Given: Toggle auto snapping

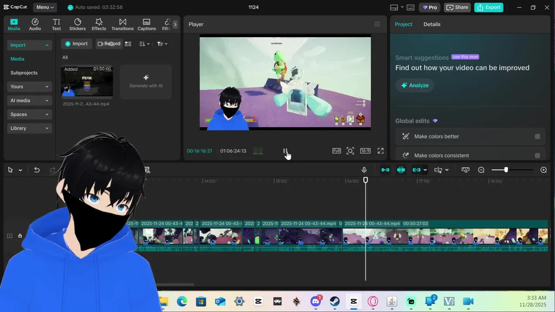Looking at the screenshot, I should tap(401, 170).
